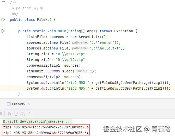Run the main method via gutter arrow
The image size is (175, 137).
(x=3, y=31)
